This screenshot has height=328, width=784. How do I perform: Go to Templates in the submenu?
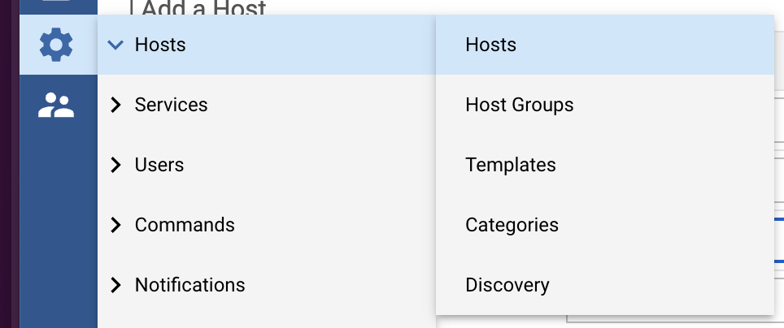tap(510, 165)
